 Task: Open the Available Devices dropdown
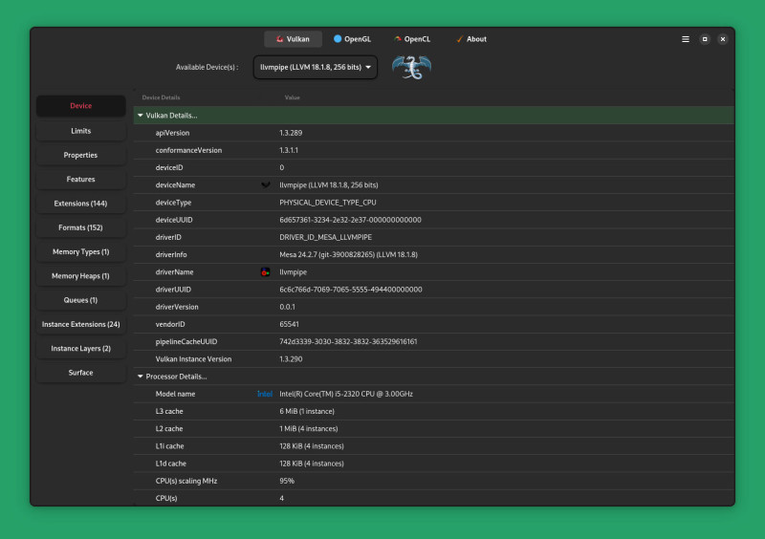[x=316, y=67]
